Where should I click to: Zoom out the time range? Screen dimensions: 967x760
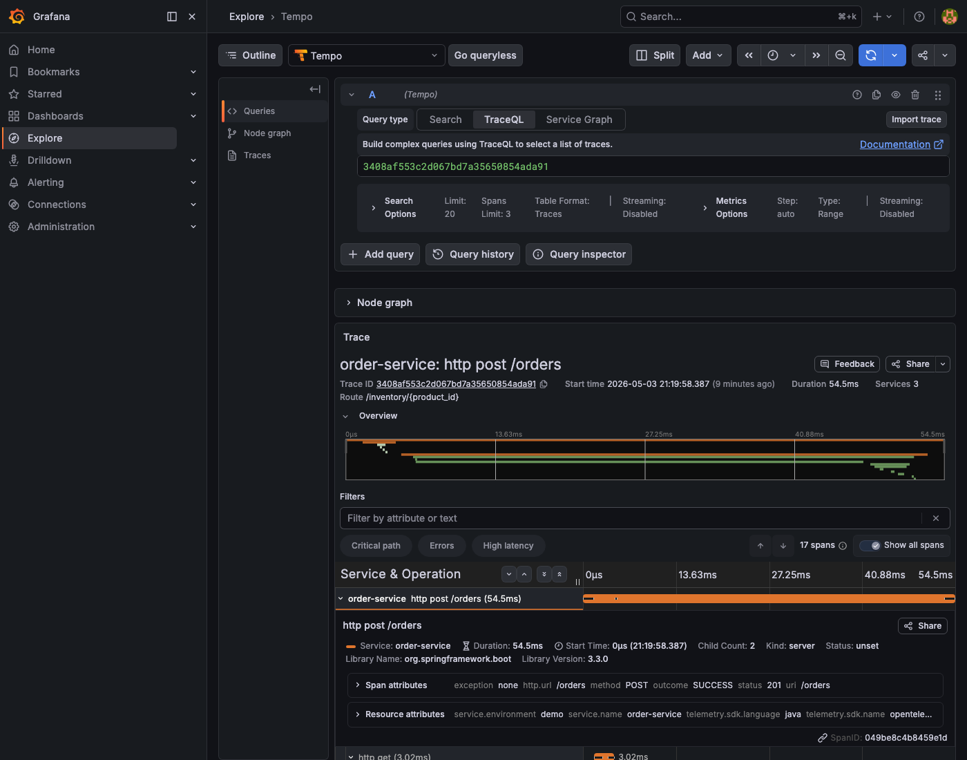(x=841, y=55)
